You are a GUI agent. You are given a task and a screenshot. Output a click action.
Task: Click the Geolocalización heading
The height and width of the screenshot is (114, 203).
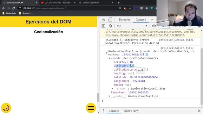click(x=49, y=32)
